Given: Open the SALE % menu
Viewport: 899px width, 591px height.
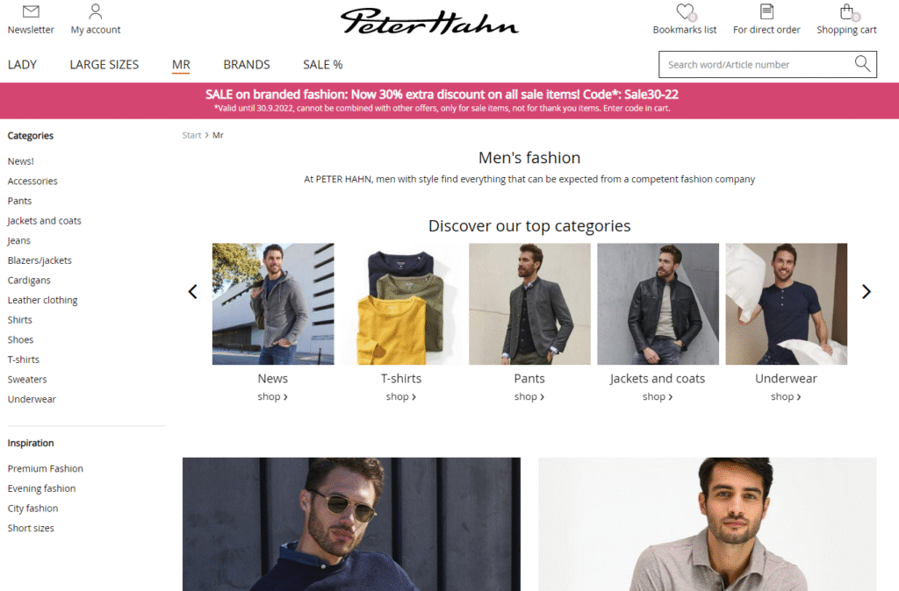Looking at the screenshot, I should pyautogui.click(x=323, y=65).
